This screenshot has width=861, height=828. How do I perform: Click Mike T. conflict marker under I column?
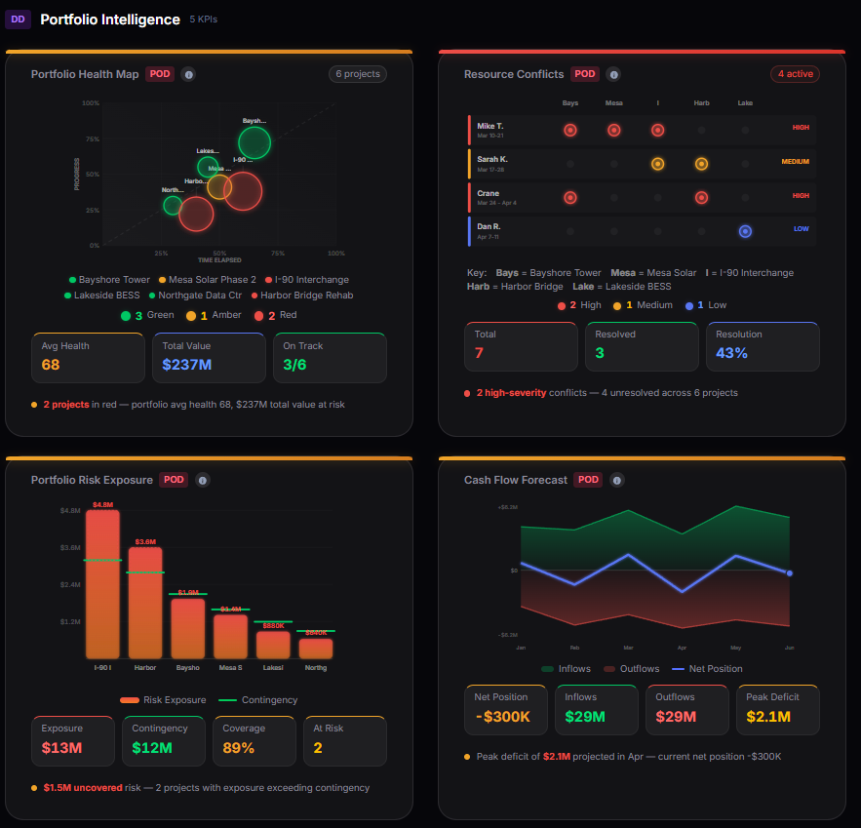click(658, 130)
